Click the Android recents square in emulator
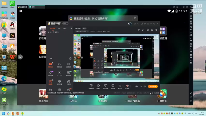The height and width of the screenshot is (116, 206). pyautogui.click(x=191, y=101)
